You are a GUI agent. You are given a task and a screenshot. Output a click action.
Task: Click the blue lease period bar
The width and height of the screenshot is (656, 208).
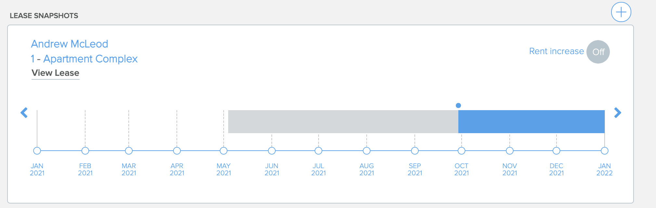[x=531, y=121]
